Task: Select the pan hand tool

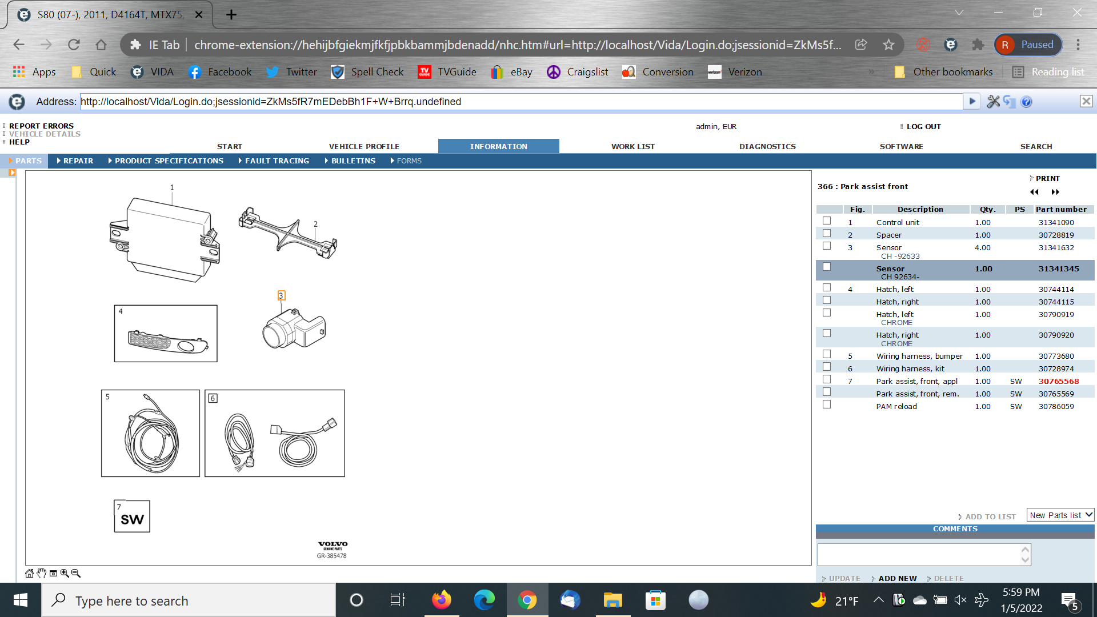Action: 41,573
